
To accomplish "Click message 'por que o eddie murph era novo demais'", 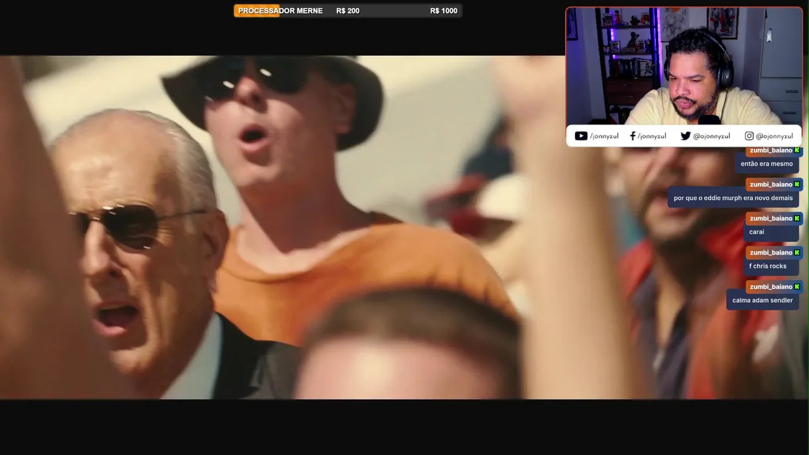I will pos(733,198).
